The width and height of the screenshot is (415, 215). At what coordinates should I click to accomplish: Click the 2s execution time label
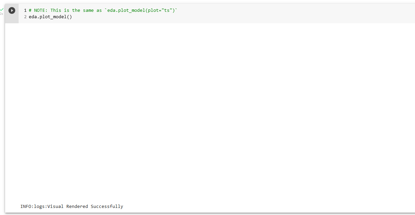(x=2, y=14)
